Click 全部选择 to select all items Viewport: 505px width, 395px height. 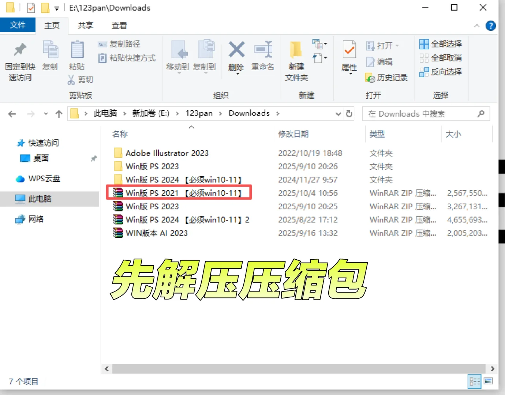click(440, 44)
